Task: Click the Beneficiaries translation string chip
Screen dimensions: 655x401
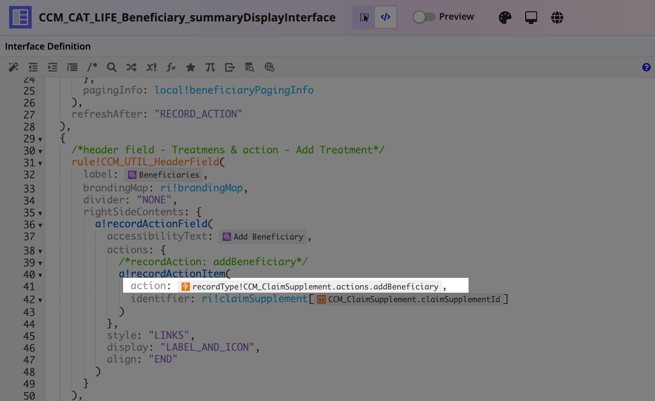Action: 164,175
